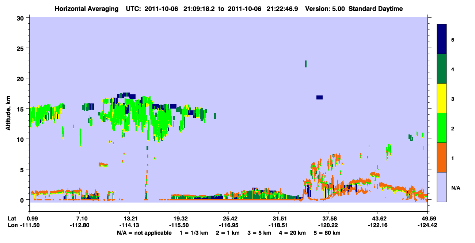The image size is (475, 243).
Task: Click longitude value -111.50
Action: (30, 225)
